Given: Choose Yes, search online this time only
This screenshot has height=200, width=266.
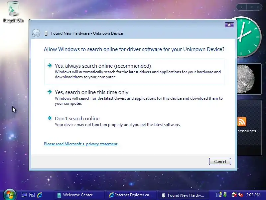Looking at the screenshot, I should click(x=135, y=98).
